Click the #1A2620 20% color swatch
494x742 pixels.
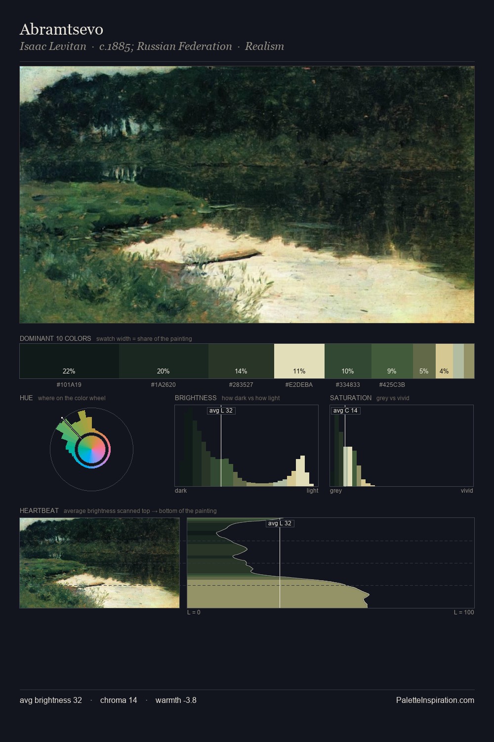[x=164, y=361]
